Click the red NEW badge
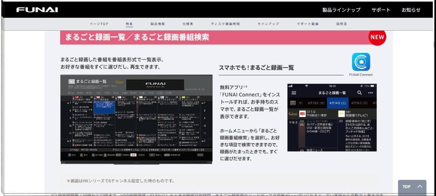The image size is (436, 196). 377,37
